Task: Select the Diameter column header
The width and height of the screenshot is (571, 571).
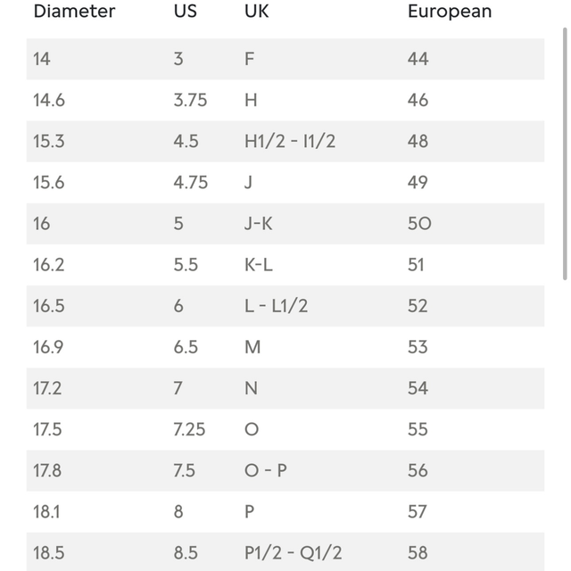Action: (x=74, y=11)
